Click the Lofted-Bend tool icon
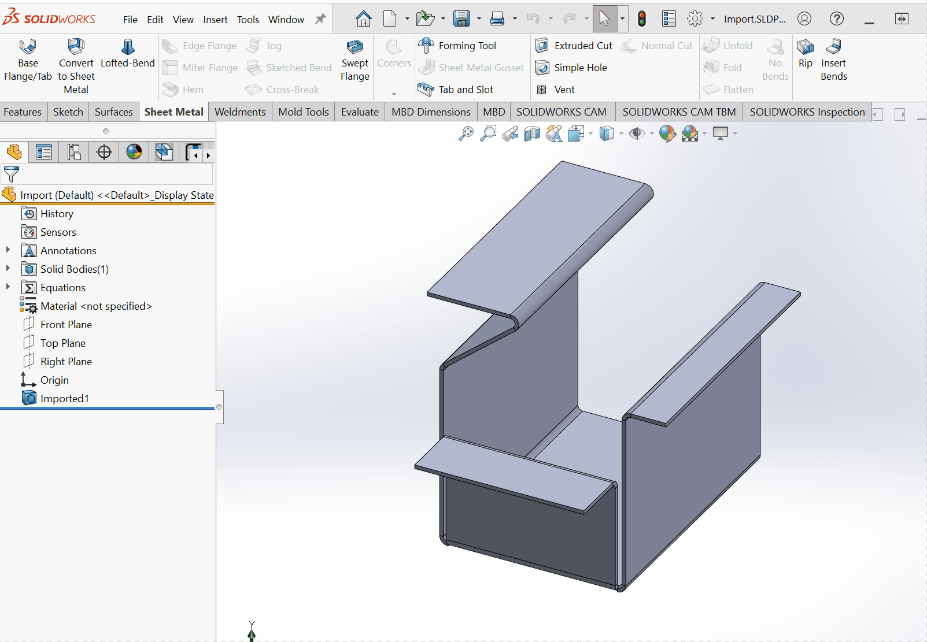 click(128, 47)
